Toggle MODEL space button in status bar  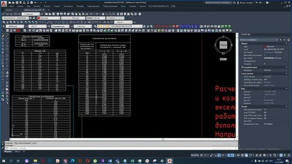195,155
